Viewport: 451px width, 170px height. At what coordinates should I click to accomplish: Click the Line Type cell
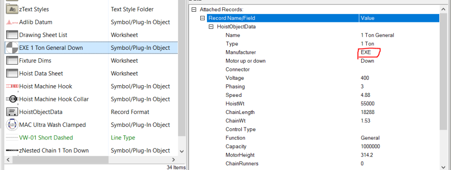123,138
